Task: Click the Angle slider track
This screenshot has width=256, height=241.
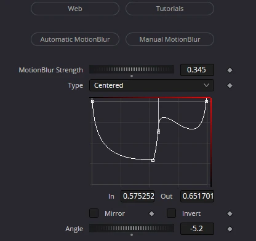Action: 132,228
